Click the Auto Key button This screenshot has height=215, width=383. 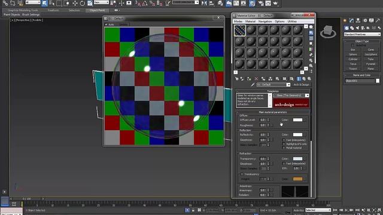pyautogui.click(x=299, y=210)
